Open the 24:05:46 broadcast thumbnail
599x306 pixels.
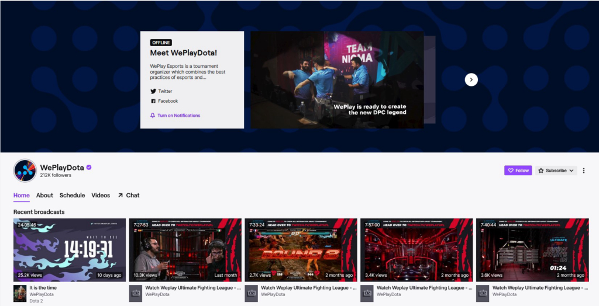pos(70,250)
